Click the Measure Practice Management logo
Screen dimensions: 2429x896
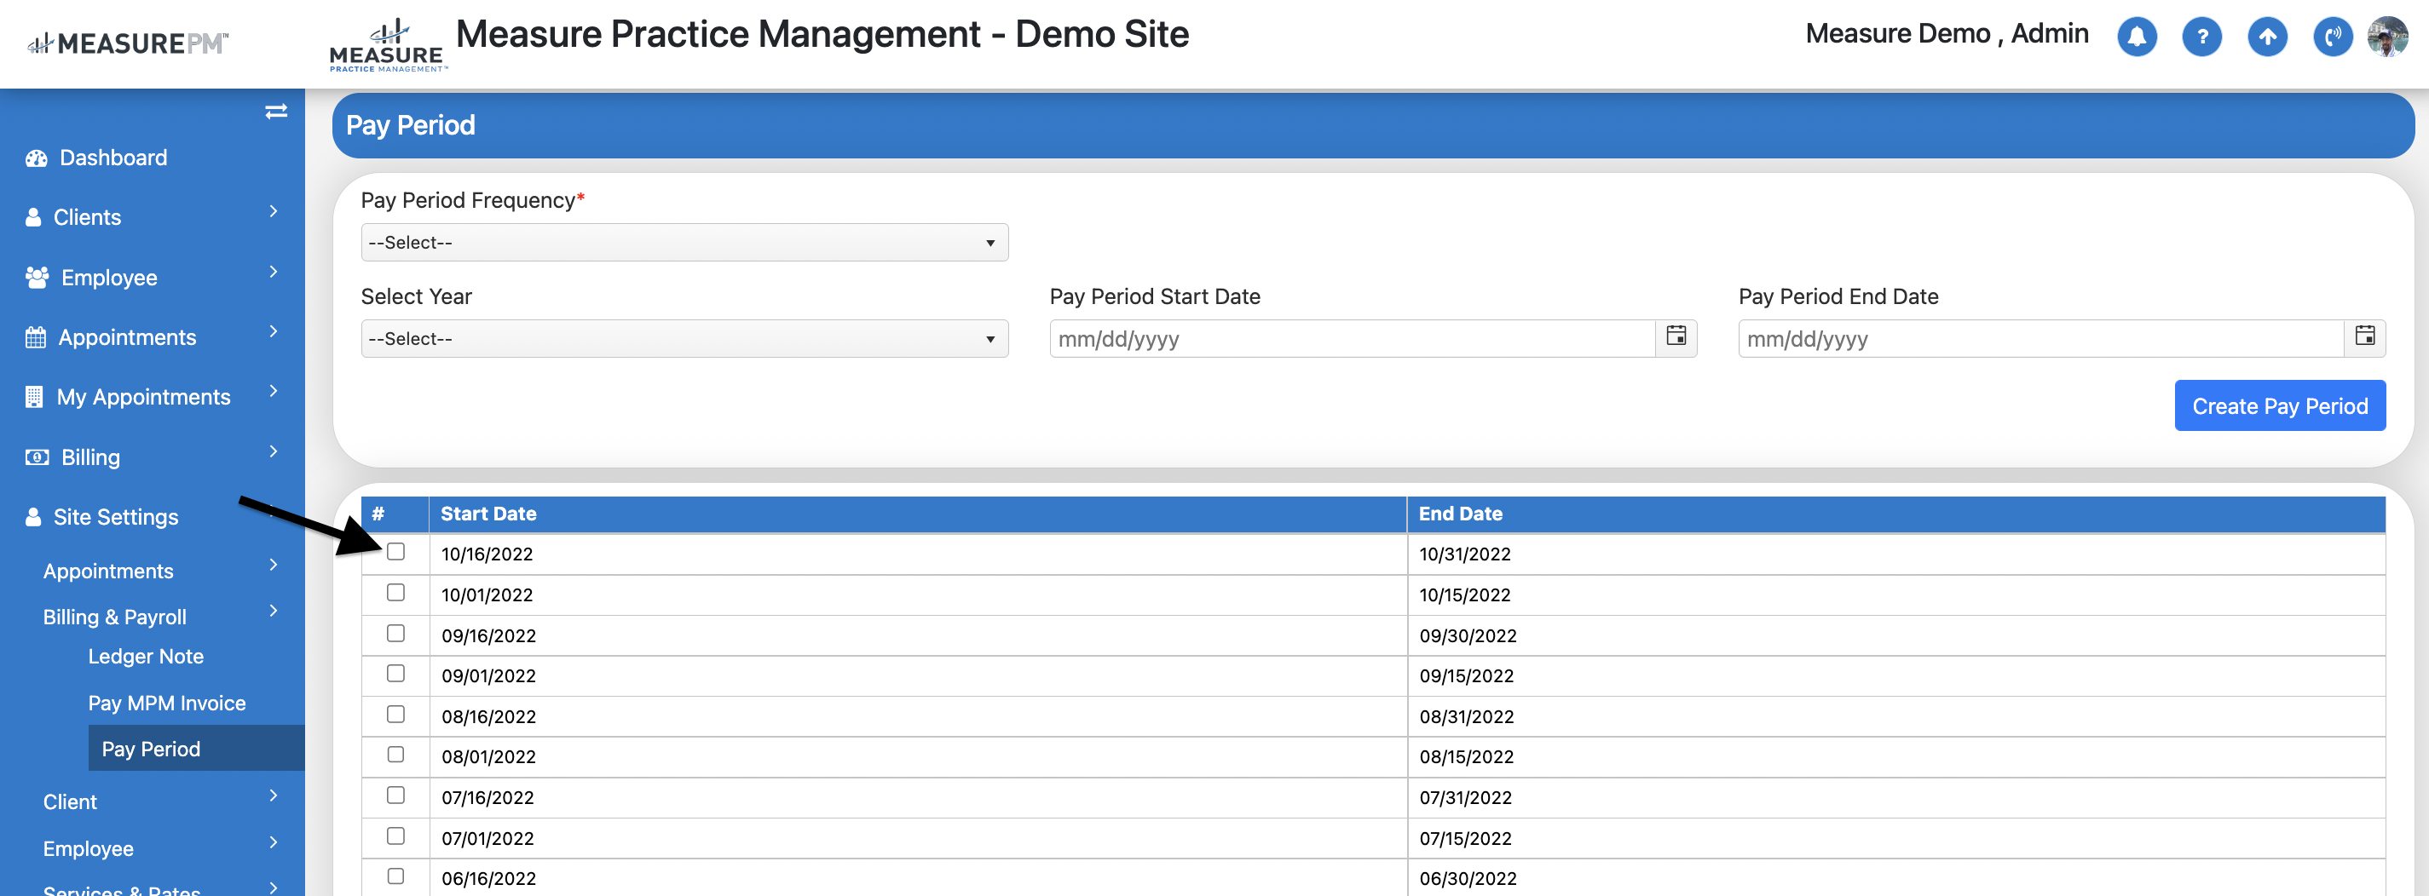(x=388, y=44)
